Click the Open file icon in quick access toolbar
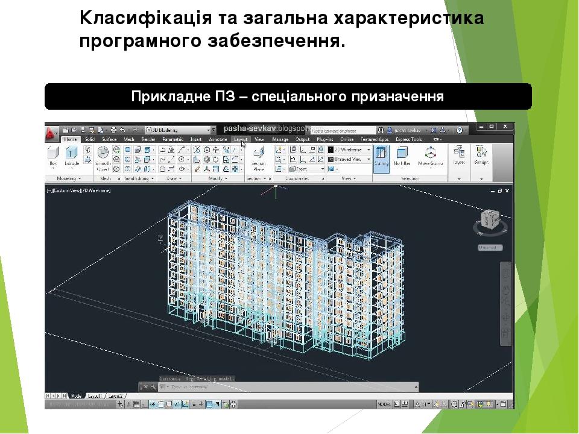Viewport: 579px width, 434px height. pos(74,130)
